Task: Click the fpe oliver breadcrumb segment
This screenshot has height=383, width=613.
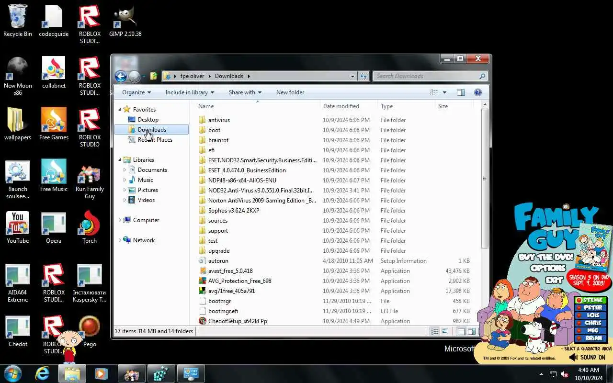Action: (192, 76)
